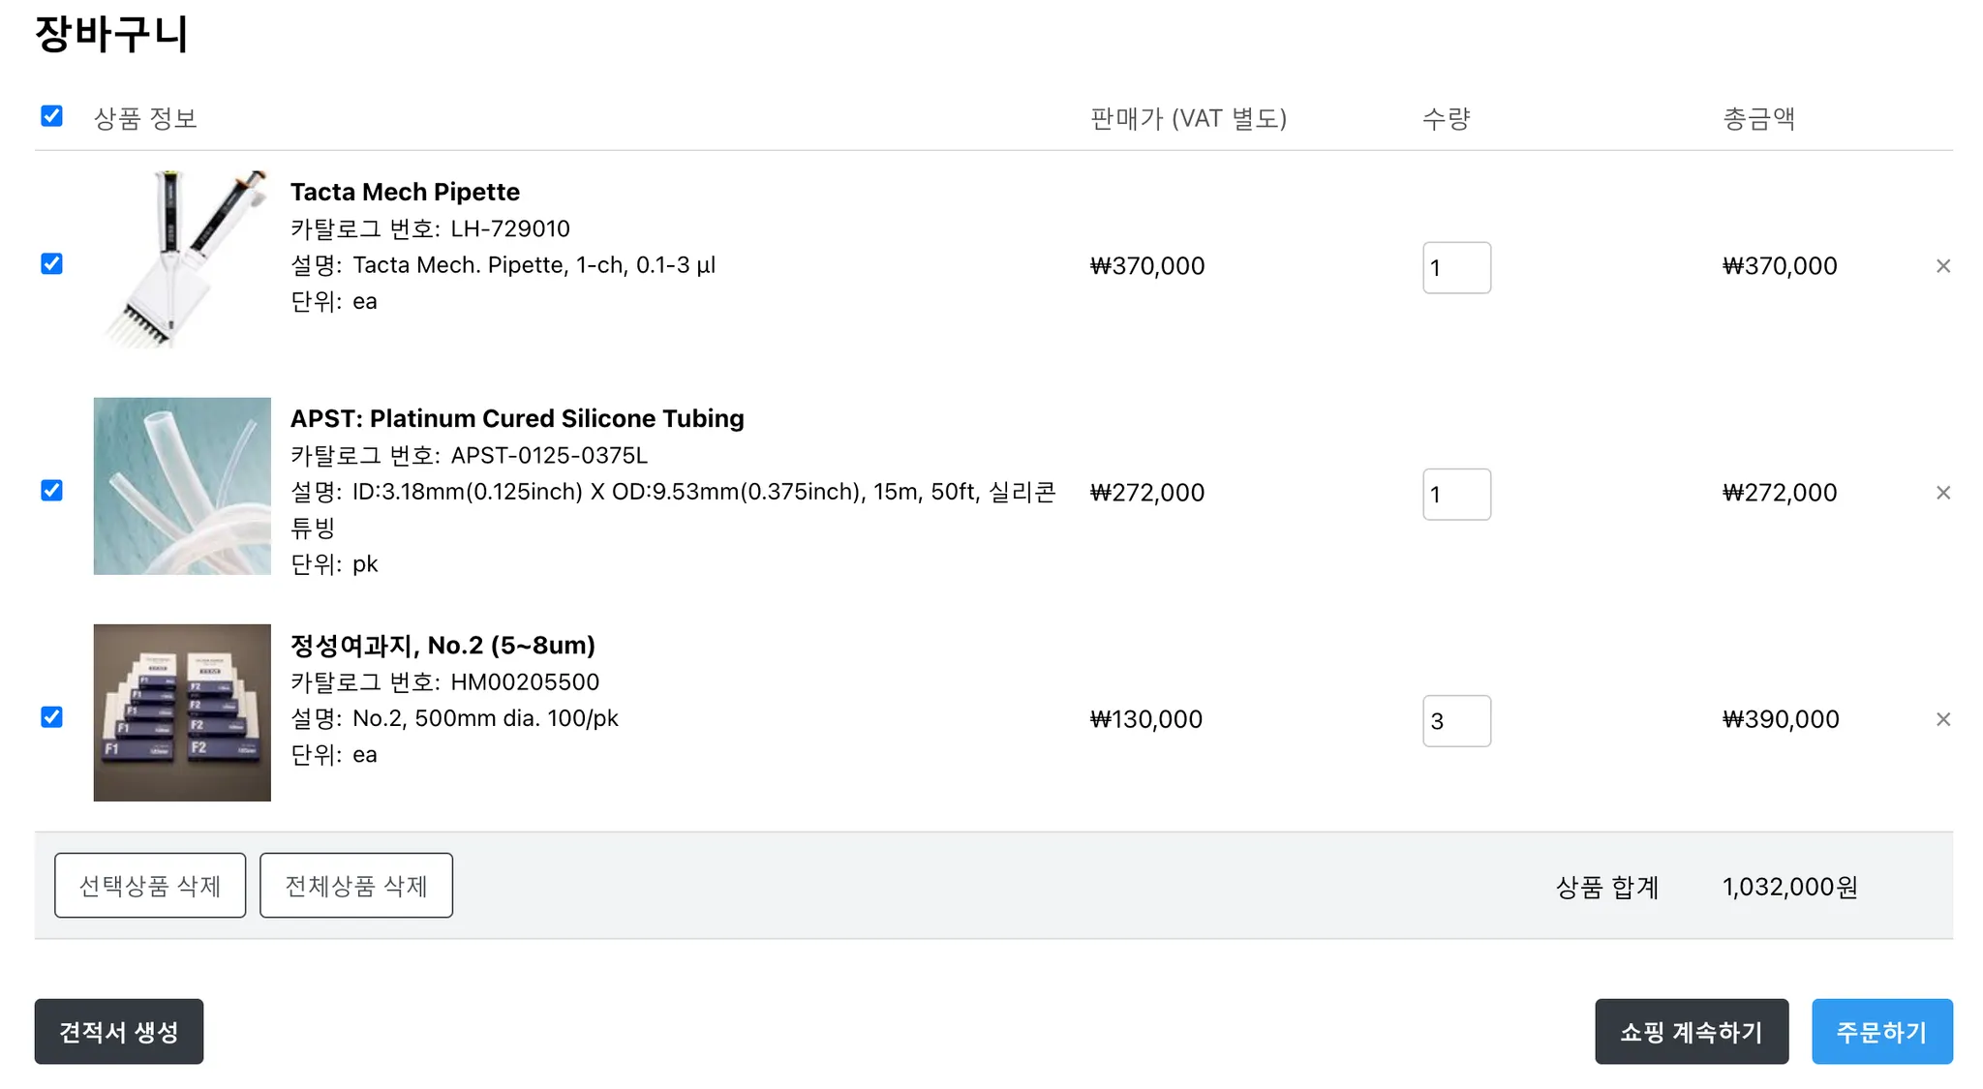Open the silicone tubing product thumbnail
Screen dimensions: 1983x1089
tap(182, 486)
